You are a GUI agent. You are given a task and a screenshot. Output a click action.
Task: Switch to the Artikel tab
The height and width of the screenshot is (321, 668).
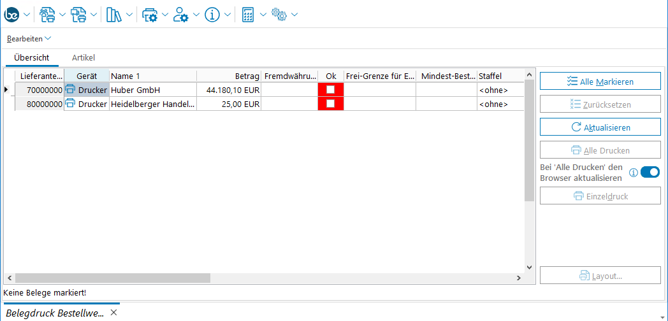(x=83, y=57)
